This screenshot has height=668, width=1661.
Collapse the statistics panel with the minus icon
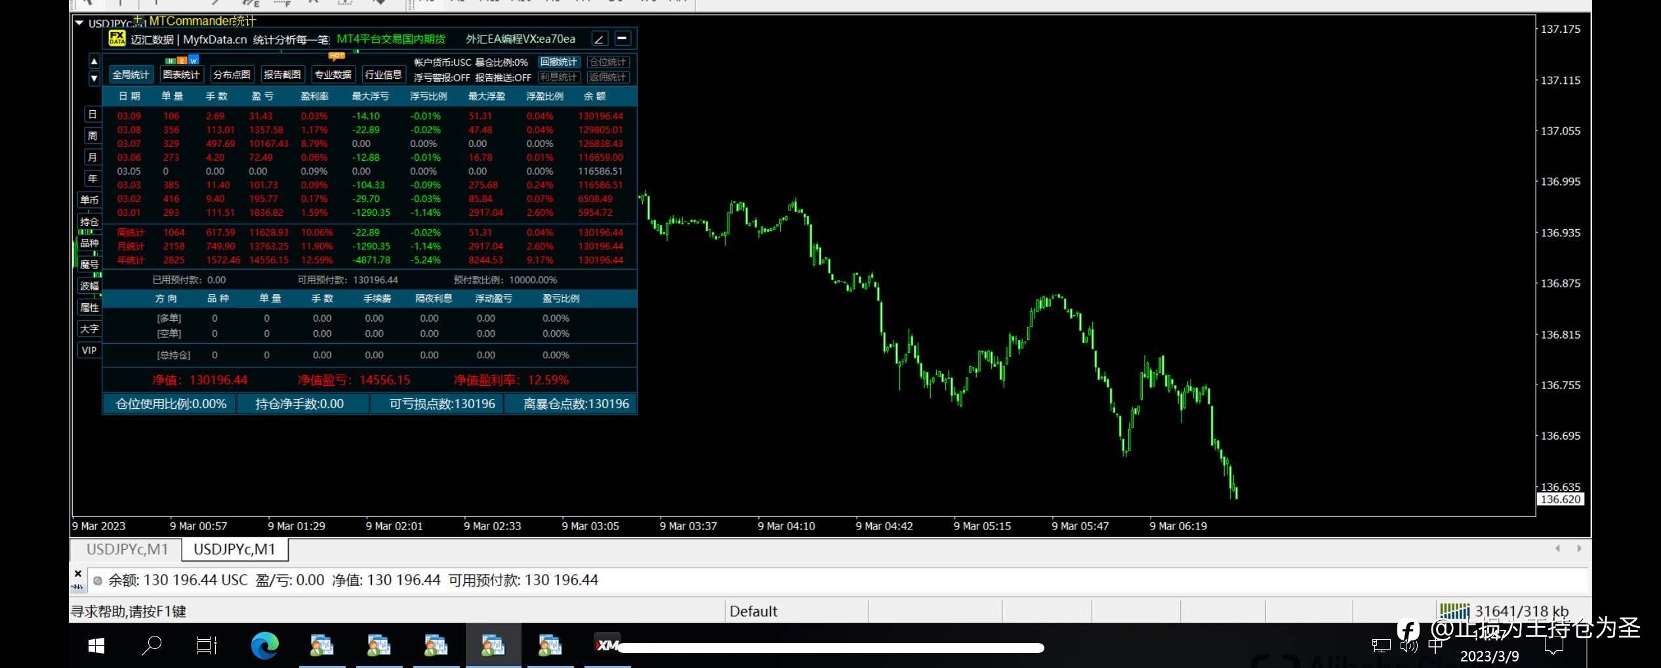623,38
